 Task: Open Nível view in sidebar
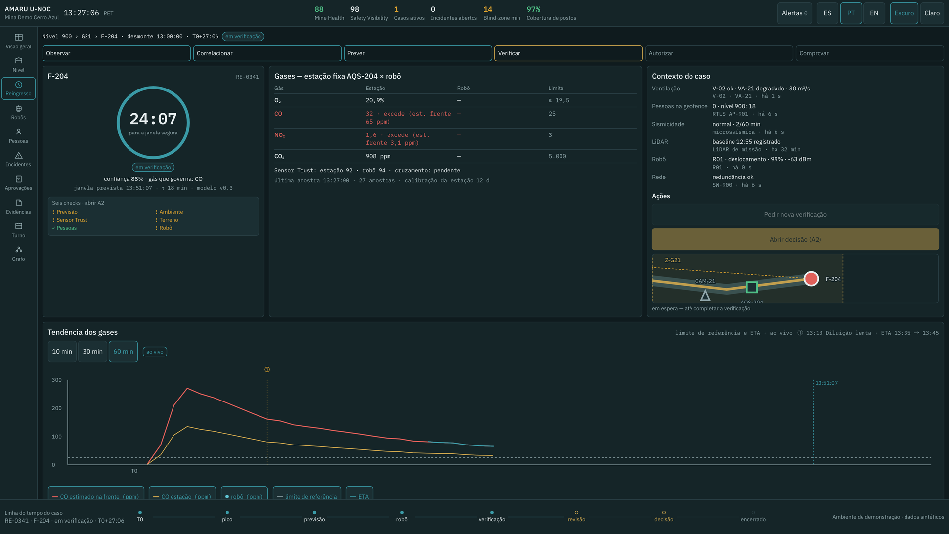18,65
